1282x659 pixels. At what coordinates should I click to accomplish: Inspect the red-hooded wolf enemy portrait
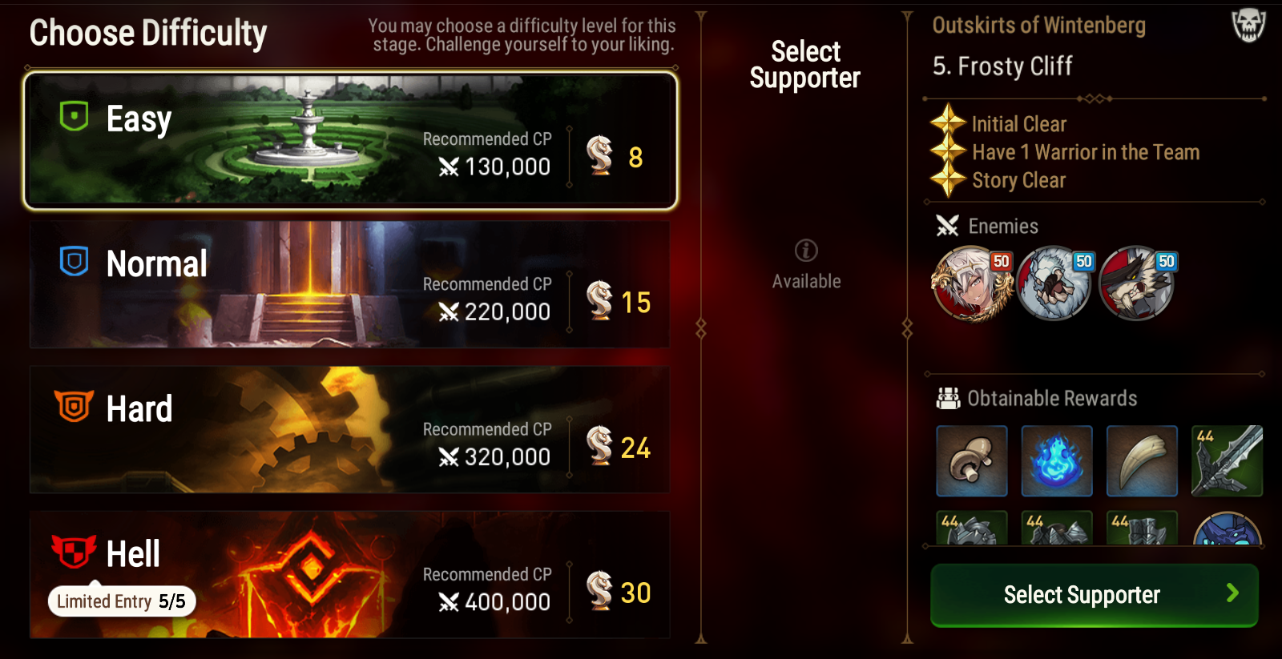pyautogui.click(x=1137, y=283)
